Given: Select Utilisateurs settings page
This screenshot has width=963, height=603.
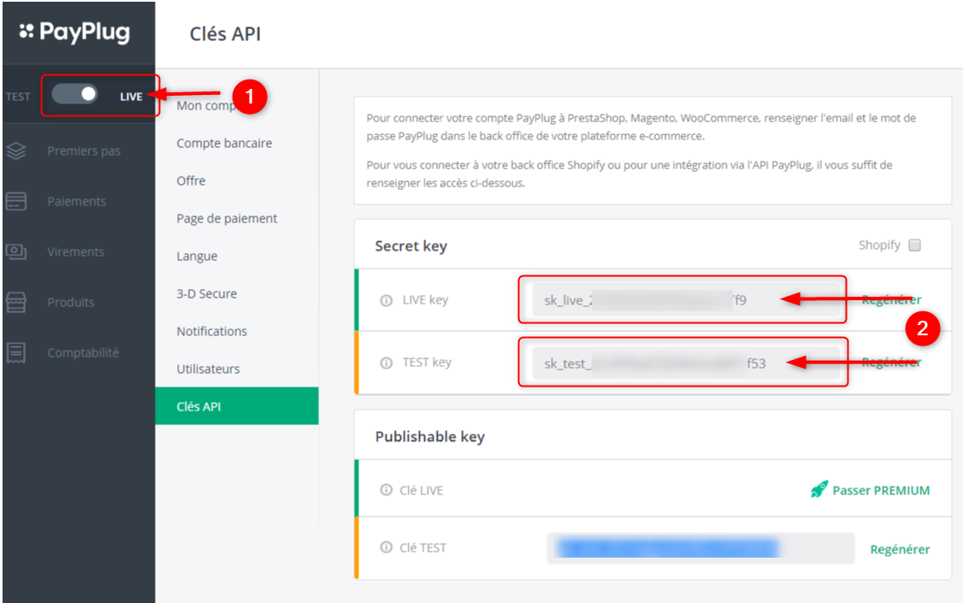Looking at the screenshot, I should coord(208,369).
